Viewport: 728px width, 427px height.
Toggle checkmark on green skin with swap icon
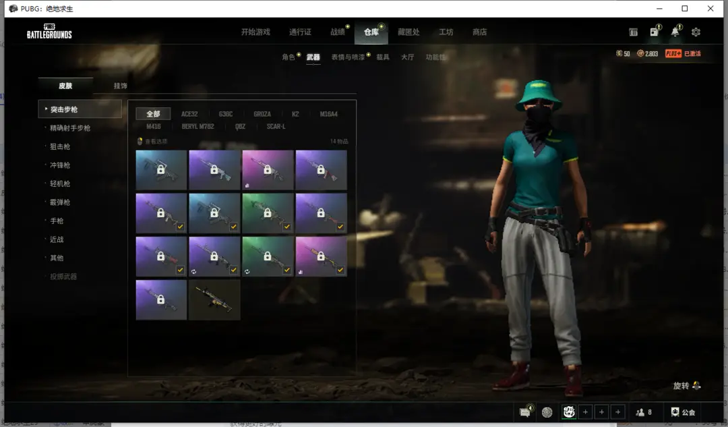click(x=287, y=270)
